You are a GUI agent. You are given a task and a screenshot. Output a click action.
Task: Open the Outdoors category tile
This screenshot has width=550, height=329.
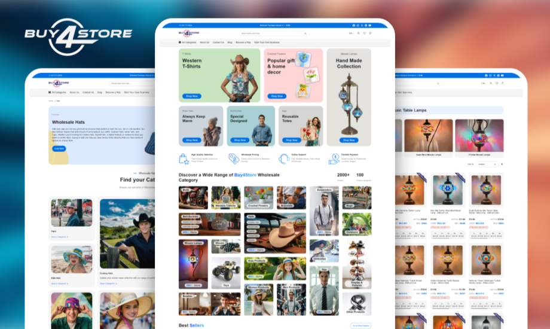357,224
